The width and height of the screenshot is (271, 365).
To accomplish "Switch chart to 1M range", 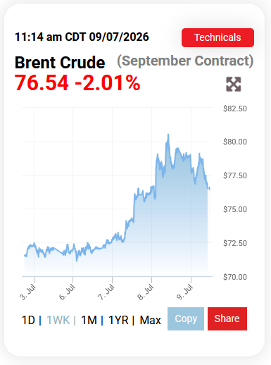I will point(89,320).
